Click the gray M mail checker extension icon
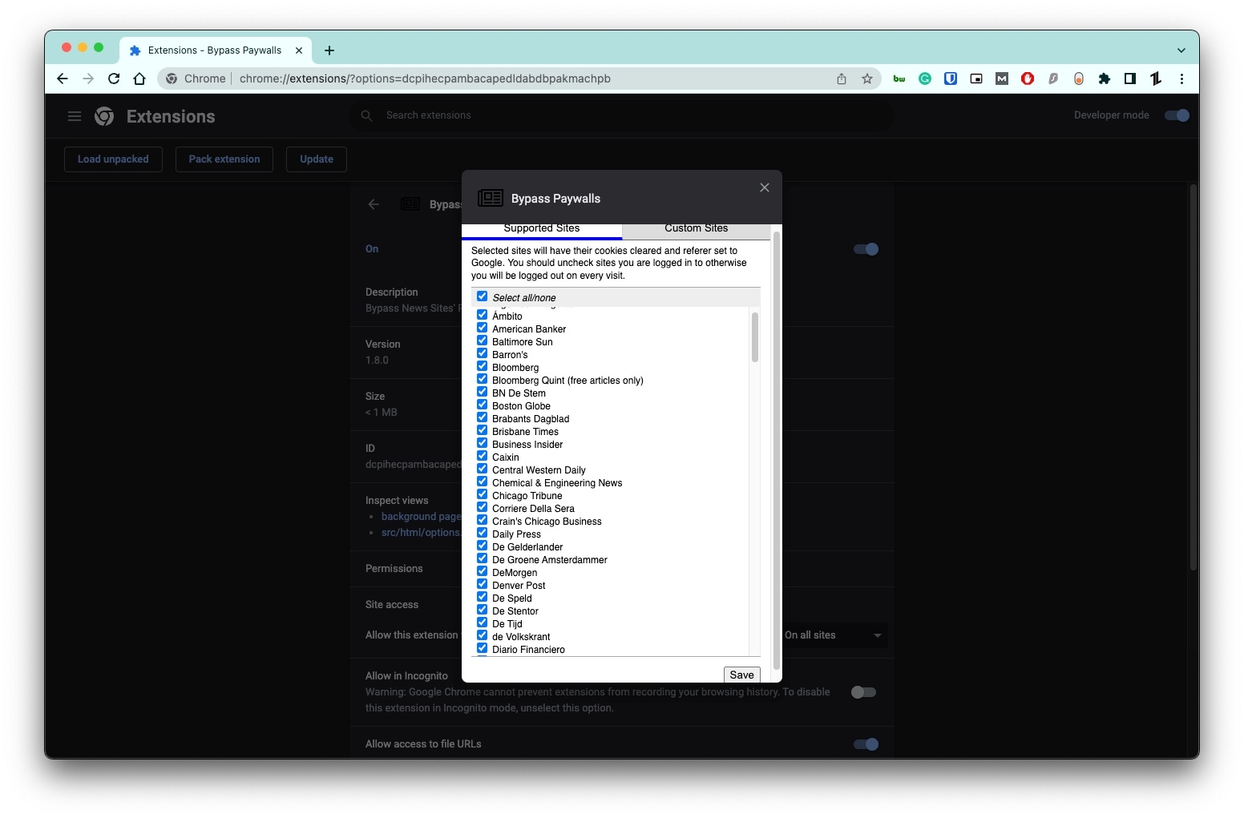 click(x=1001, y=79)
